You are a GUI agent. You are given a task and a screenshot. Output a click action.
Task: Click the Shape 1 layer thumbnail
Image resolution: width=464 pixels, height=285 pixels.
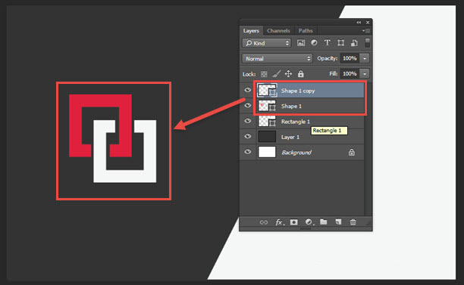click(267, 106)
